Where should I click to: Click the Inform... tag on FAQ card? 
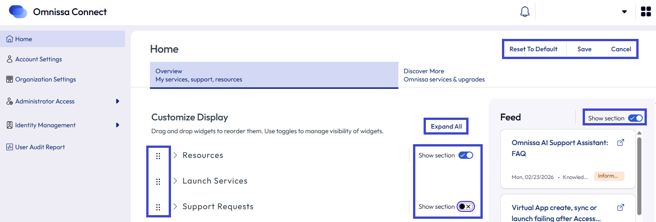click(609, 176)
